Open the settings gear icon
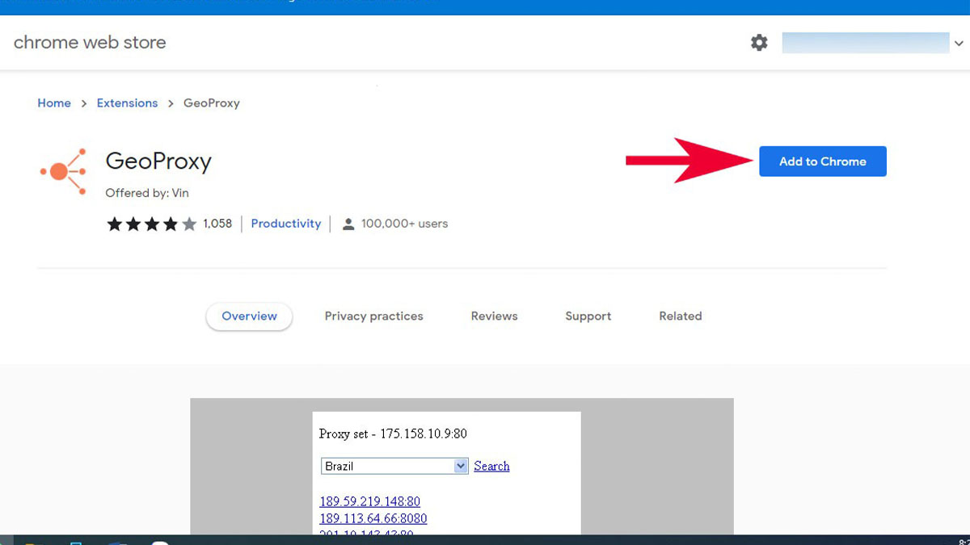The image size is (970, 545). pos(759,43)
